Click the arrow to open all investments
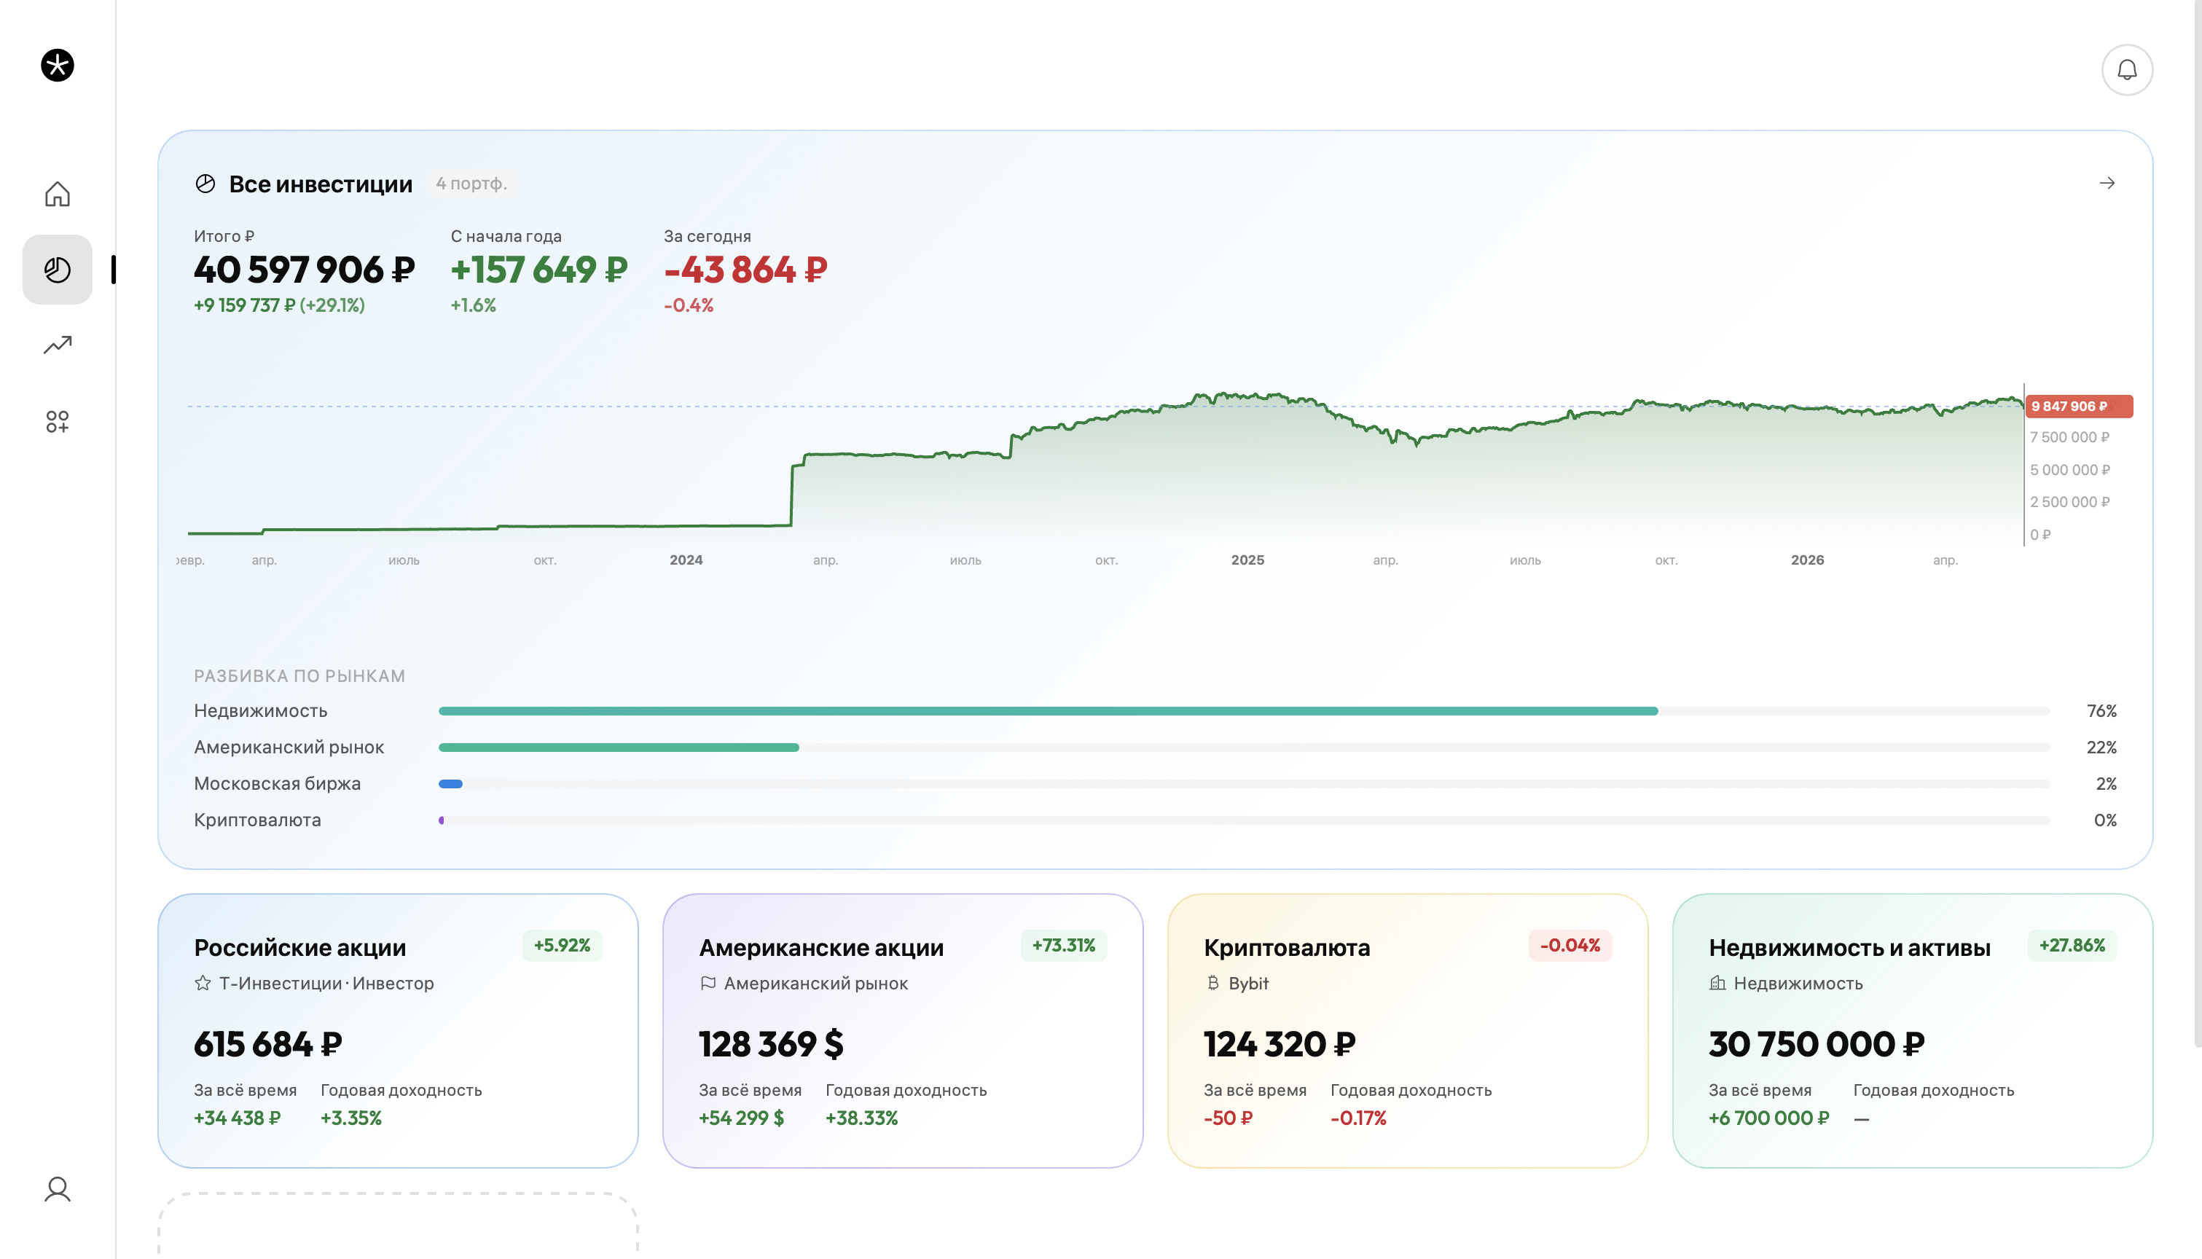This screenshot has height=1259, width=2202. tap(2107, 182)
